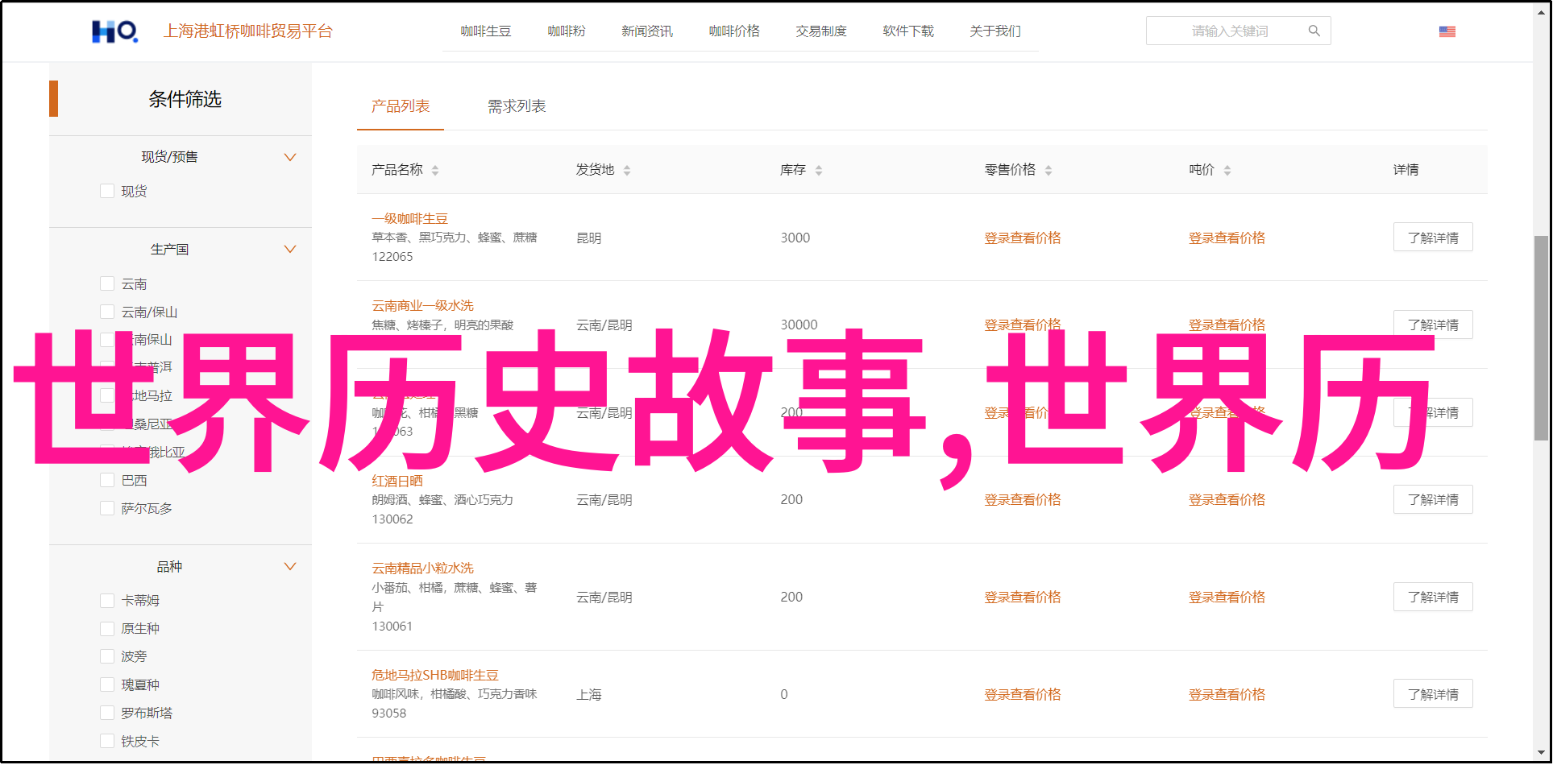1553x765 pixels.
Task: Click the stock value 30000
Action: click(x=799, y=325)
